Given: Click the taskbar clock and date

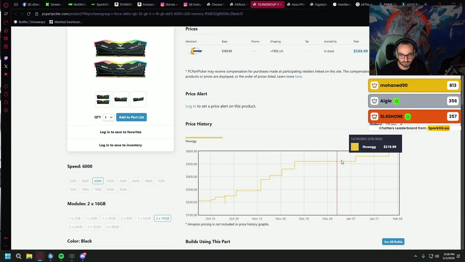Looking at the screenshot, I should pyautogui.click(x=449, y=256).
